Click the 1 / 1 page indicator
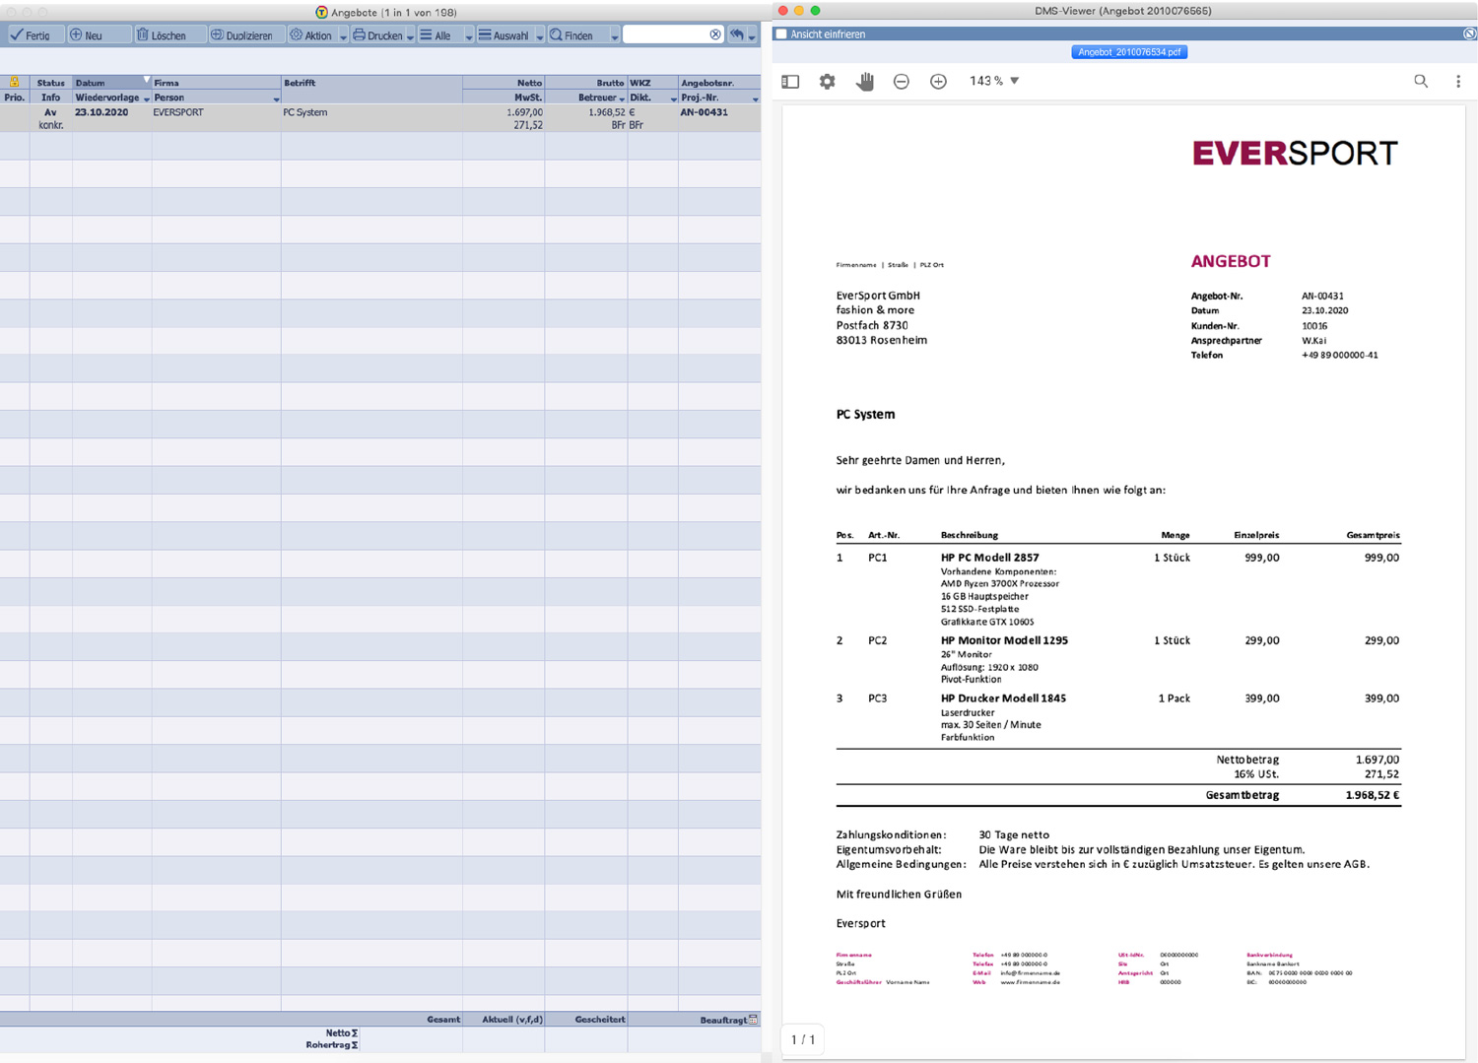 coord(803,1039)
